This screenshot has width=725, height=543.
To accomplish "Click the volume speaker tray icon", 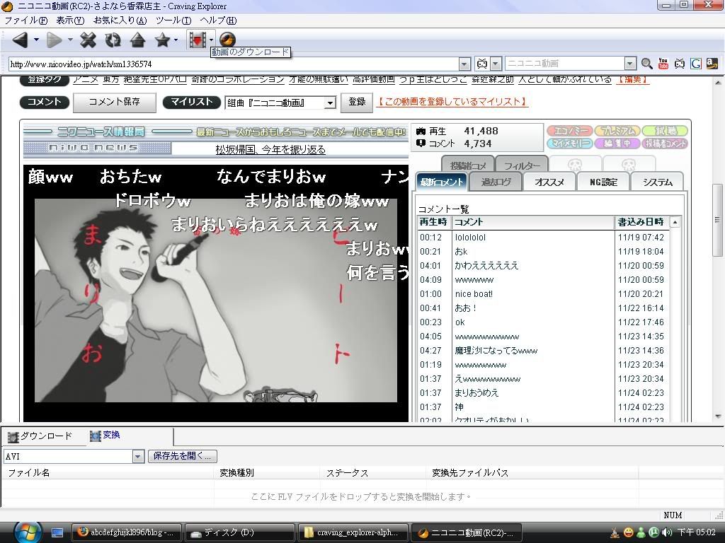I will 667,532.
